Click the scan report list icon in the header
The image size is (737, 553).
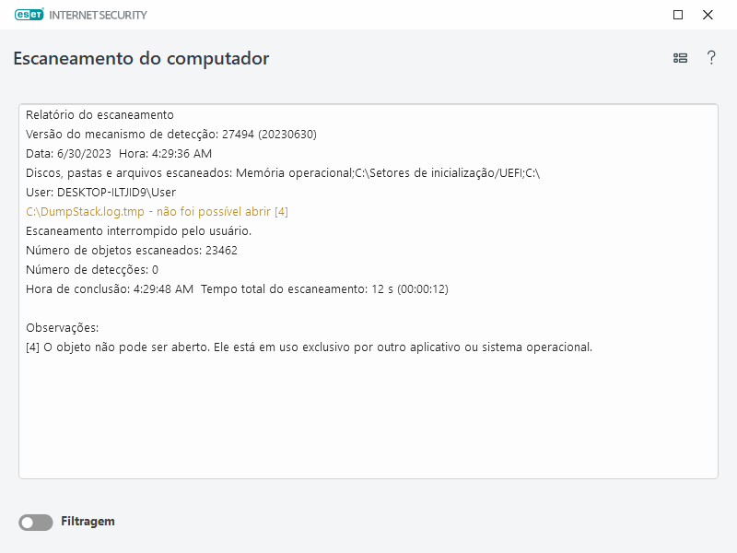(680, 57)
